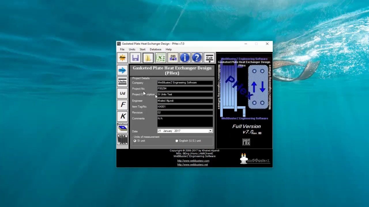This screenshot has height=207, width=369.
Task: Open the blue information (i) icon
Action: pos(185,58)
